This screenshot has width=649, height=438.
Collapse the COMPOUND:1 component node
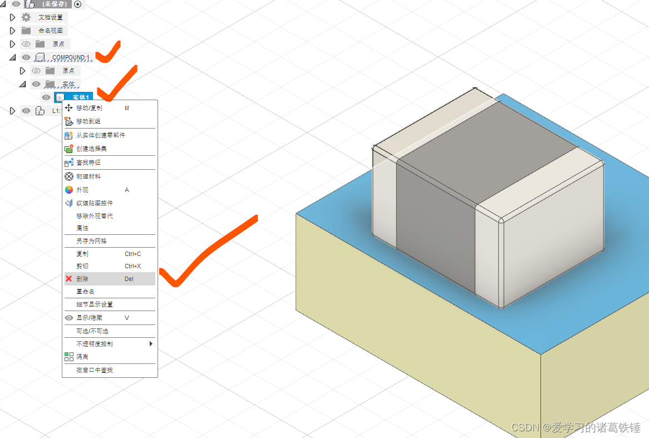click(x=13, y=57)
